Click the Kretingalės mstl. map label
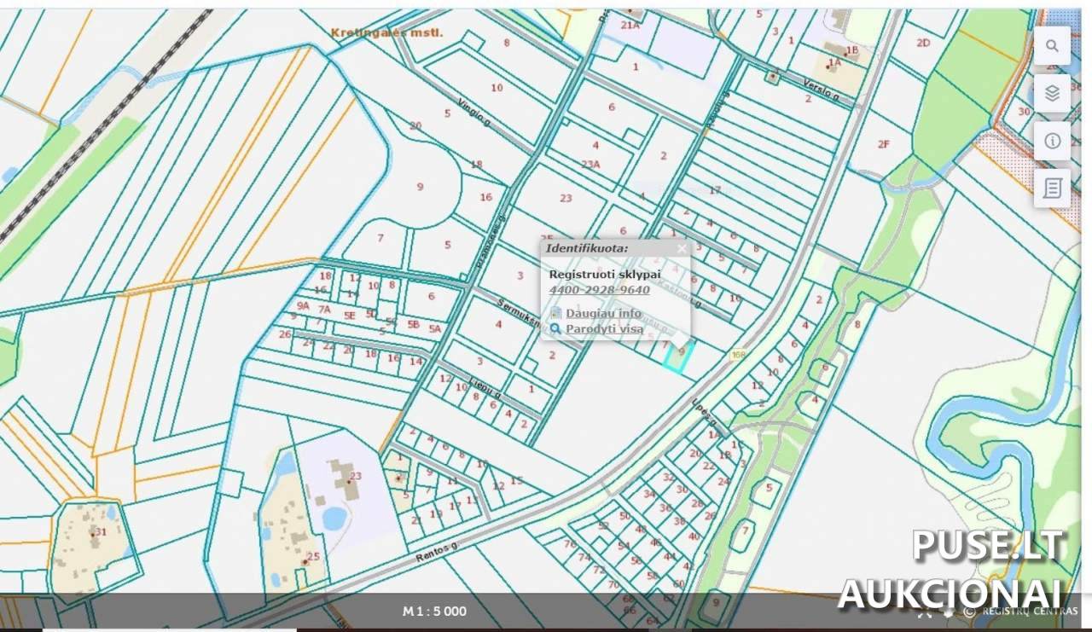Viewport: 1092px width, 632px height. (x=387, y=32)
